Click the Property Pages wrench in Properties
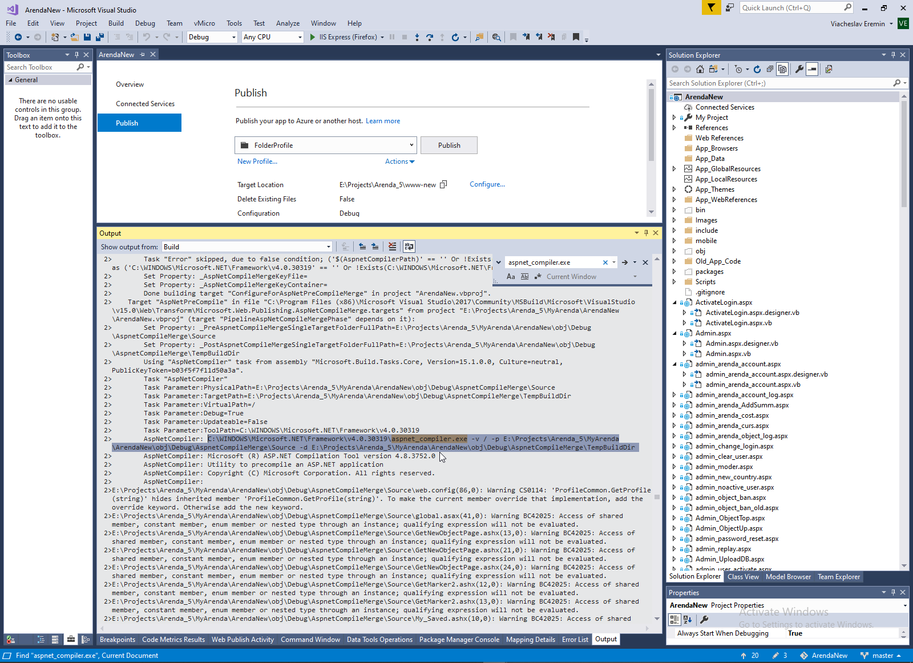Image resolution: width=913 pixels, height=663 pixels. click(704, 619)
